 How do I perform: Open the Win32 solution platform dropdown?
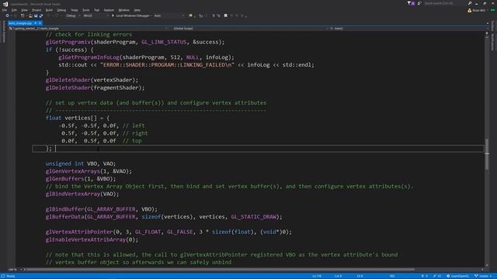click(x=96, y=15)
